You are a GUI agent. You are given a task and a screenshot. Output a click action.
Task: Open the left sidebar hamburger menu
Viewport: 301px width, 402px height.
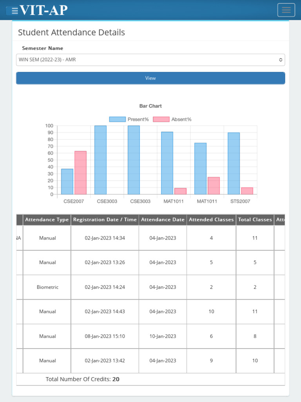click(x=12, y=11)
